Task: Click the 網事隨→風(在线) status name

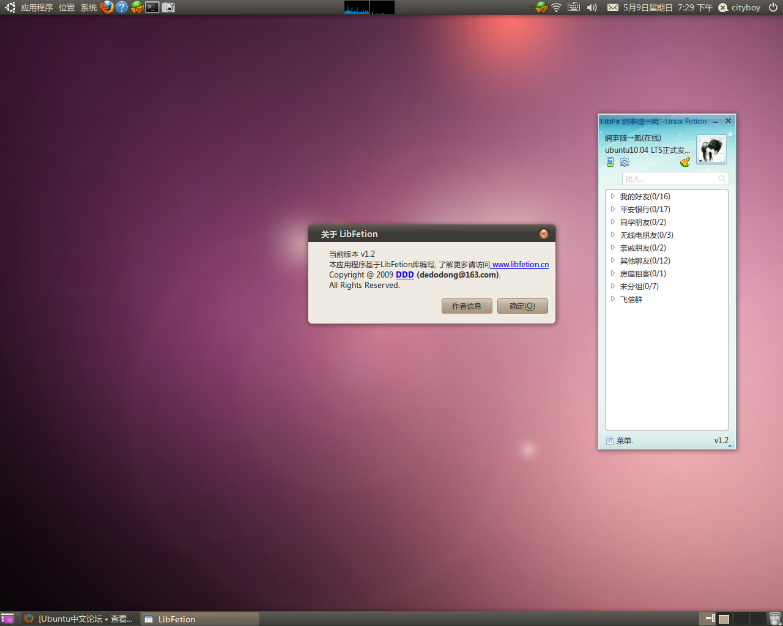Action: pyautogui.click(x=633, y=138)
